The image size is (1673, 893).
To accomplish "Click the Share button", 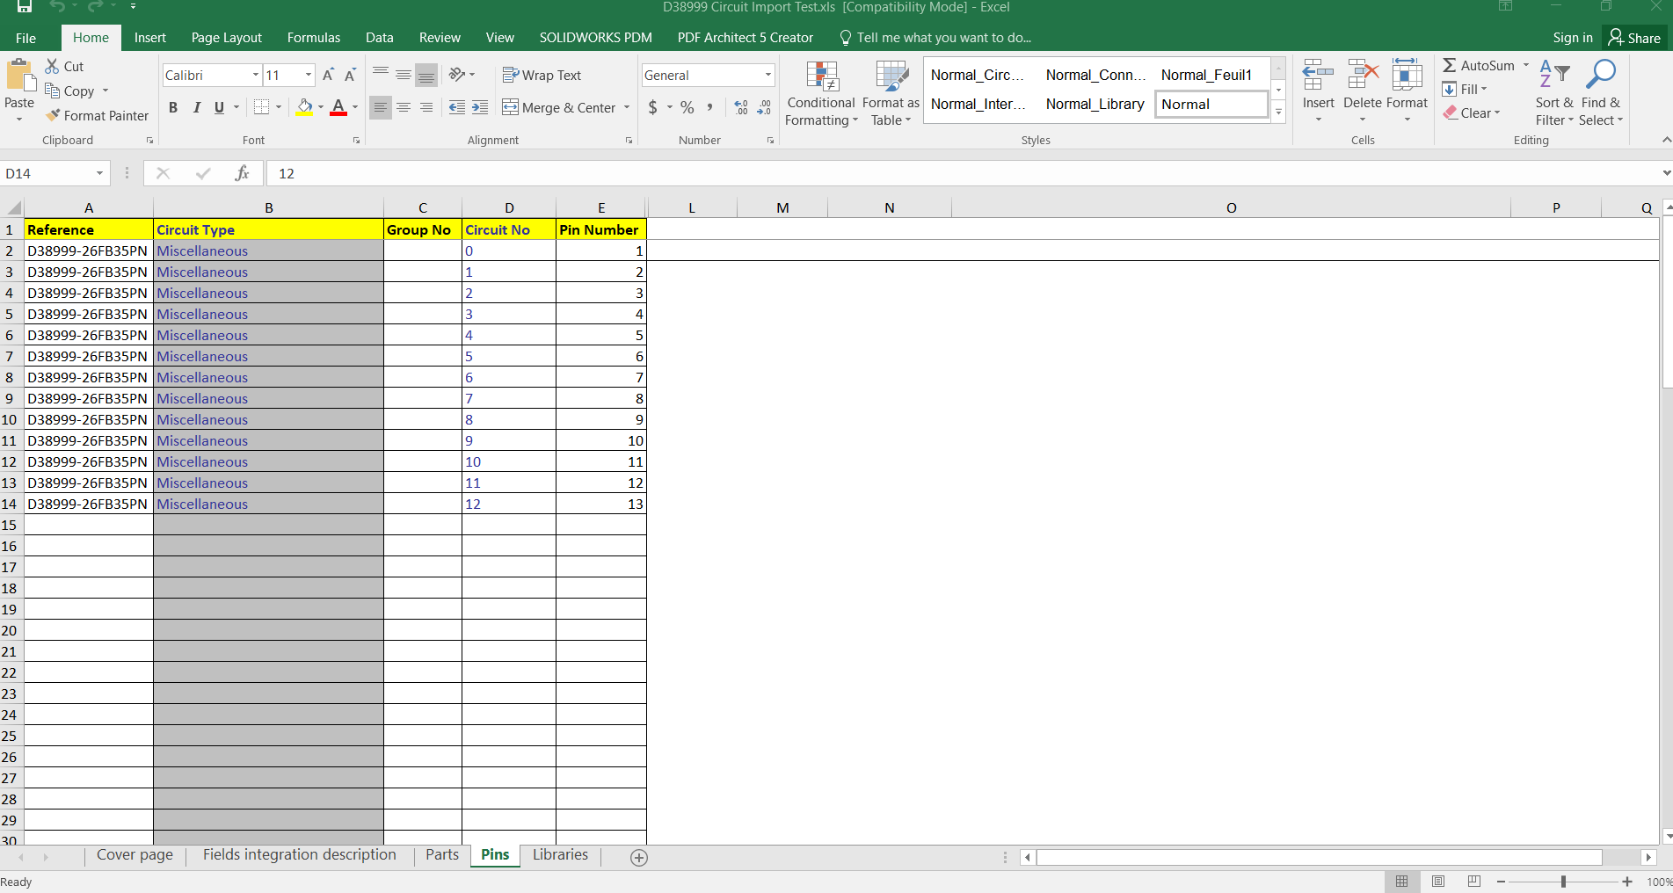I will point(1635,38).
